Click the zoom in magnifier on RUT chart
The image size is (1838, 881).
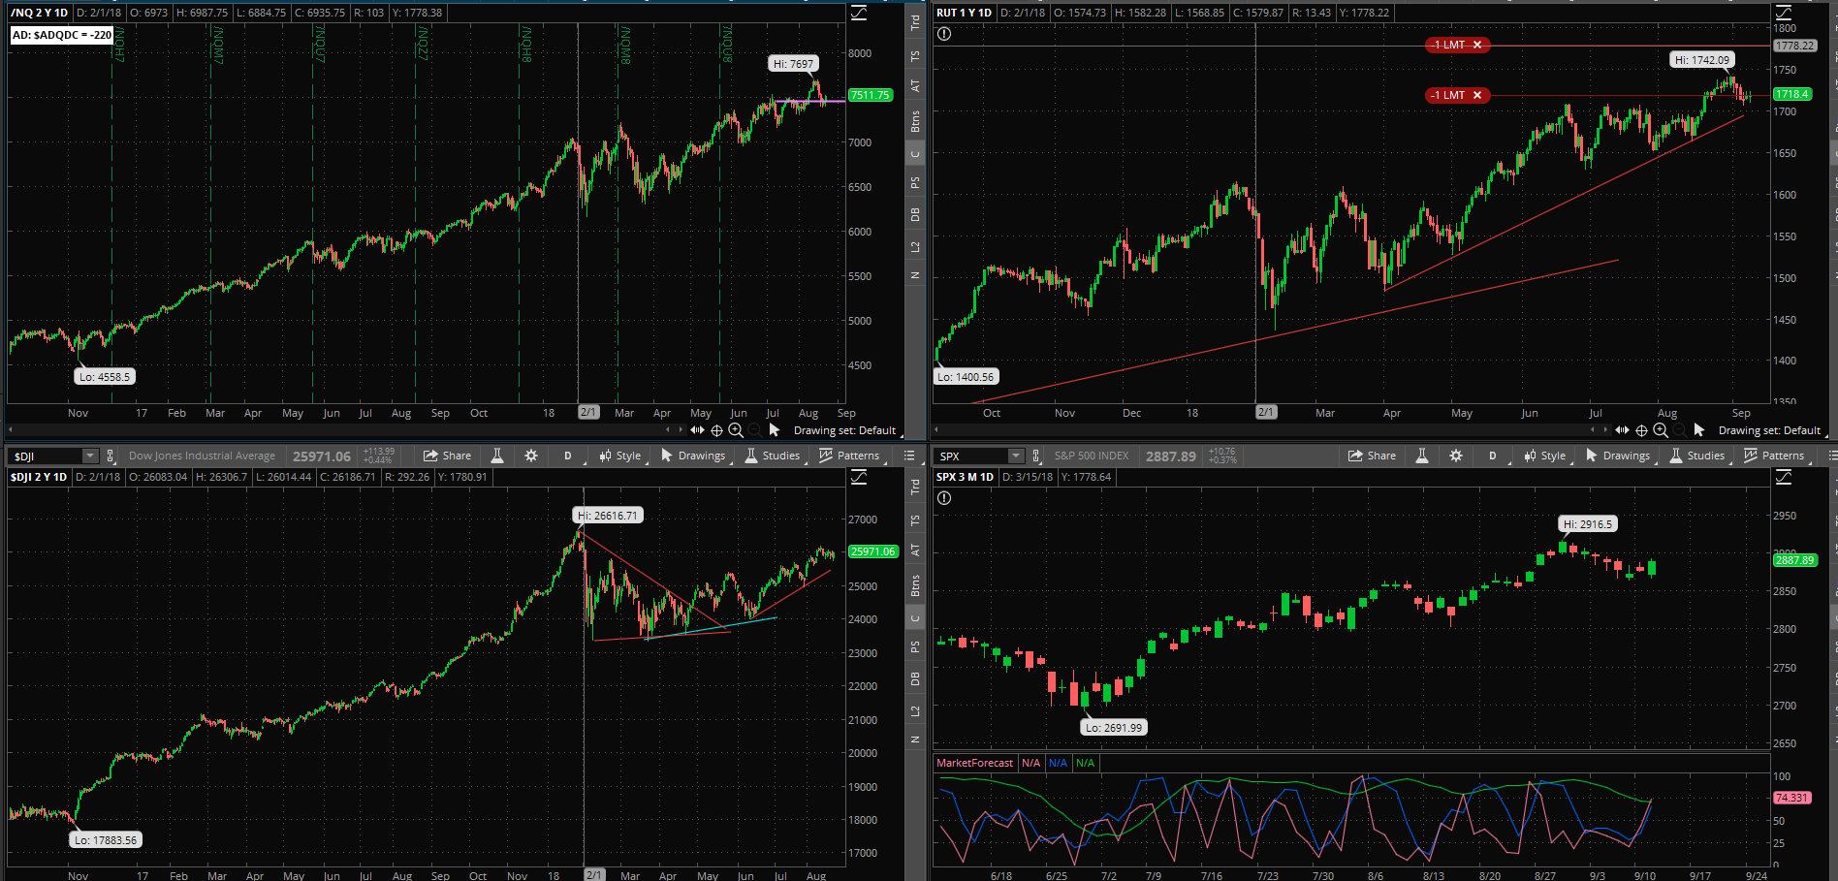click(x=1661, y=430)
